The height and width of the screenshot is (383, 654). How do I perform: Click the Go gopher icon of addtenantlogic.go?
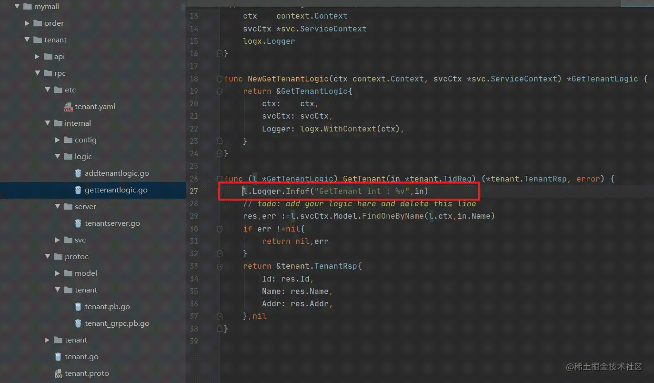[x=78, y=173]
